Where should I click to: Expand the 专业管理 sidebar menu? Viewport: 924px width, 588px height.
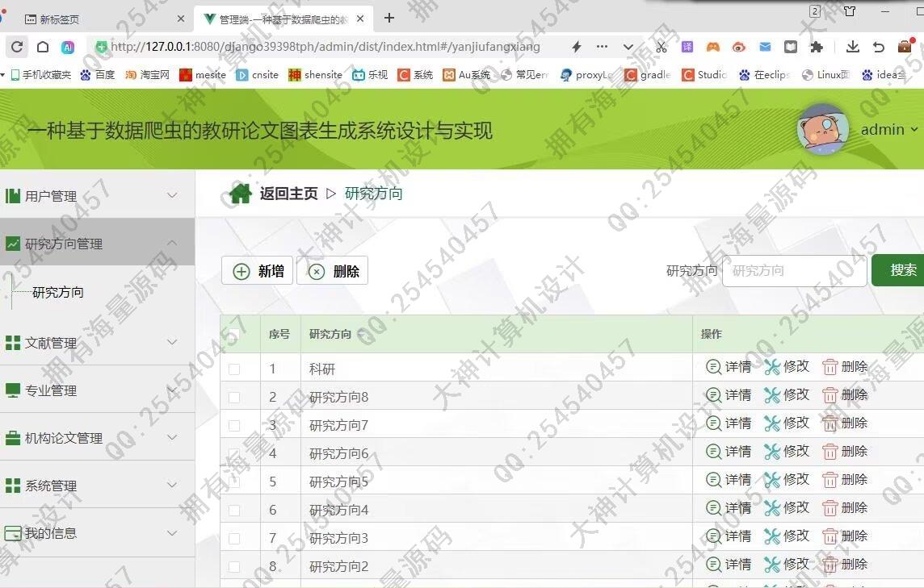point(97,390)
